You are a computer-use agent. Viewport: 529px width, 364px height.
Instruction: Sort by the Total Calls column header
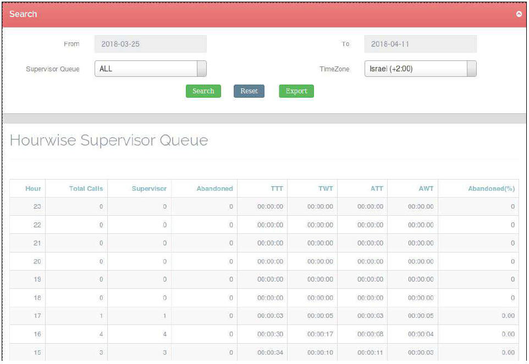click(x=86, y=188)
